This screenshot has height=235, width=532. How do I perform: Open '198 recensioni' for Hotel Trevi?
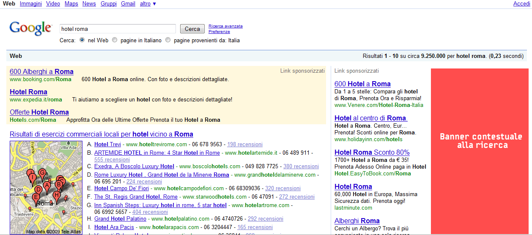(x=245, y=144)
